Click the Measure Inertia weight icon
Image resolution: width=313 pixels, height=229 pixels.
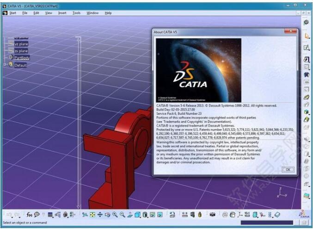click(200, 215)
